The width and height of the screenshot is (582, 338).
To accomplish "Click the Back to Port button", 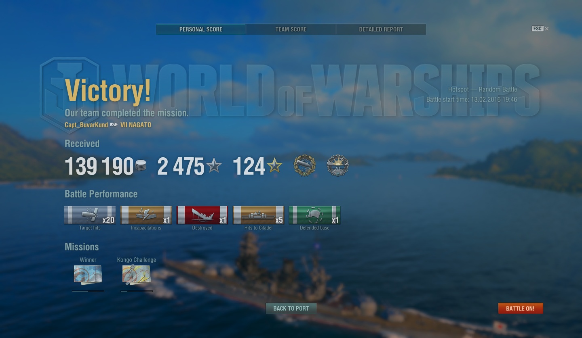I will coord(291,309).
